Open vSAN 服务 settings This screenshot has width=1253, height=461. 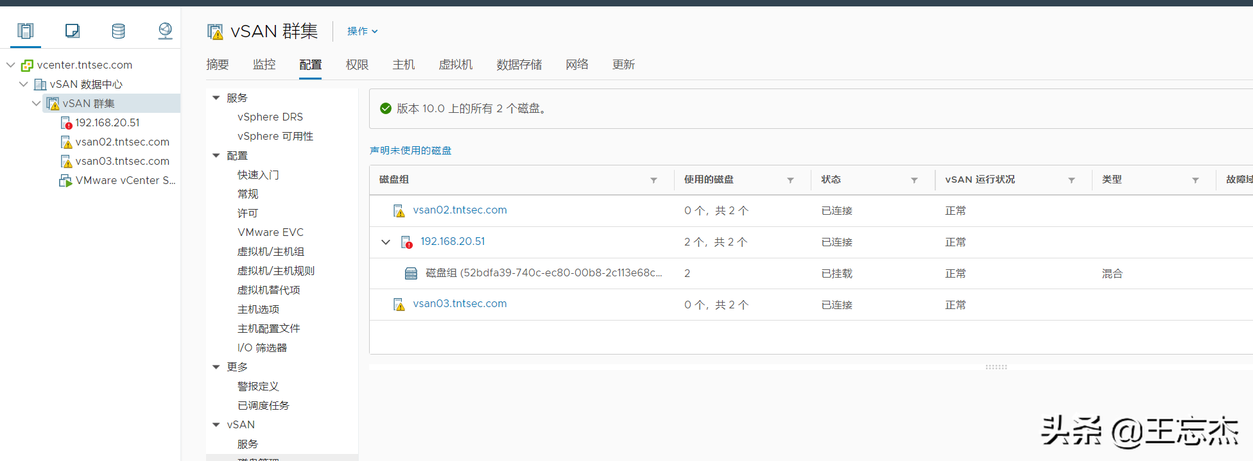[248, 444]
